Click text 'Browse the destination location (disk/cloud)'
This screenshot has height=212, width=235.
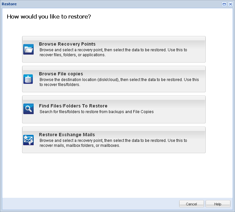point(79,79)
